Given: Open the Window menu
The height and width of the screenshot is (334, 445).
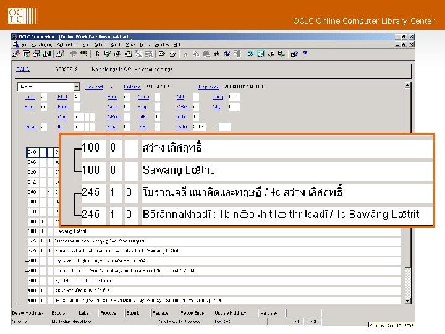Looking at the screenshot, I should click(x=161, y=45).
